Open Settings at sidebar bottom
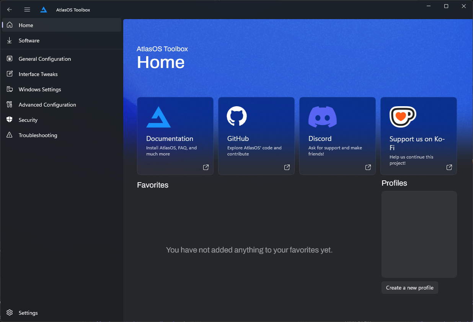Viewport: 473px width, 322px height. click(x=62, y=313)
